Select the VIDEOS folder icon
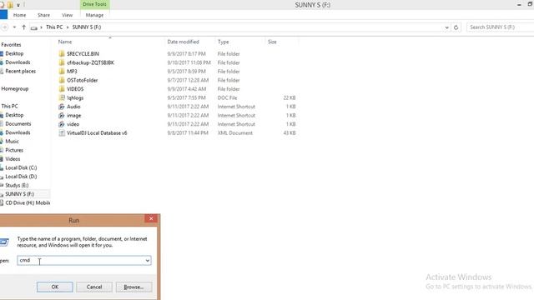 (x=62, y=89)
